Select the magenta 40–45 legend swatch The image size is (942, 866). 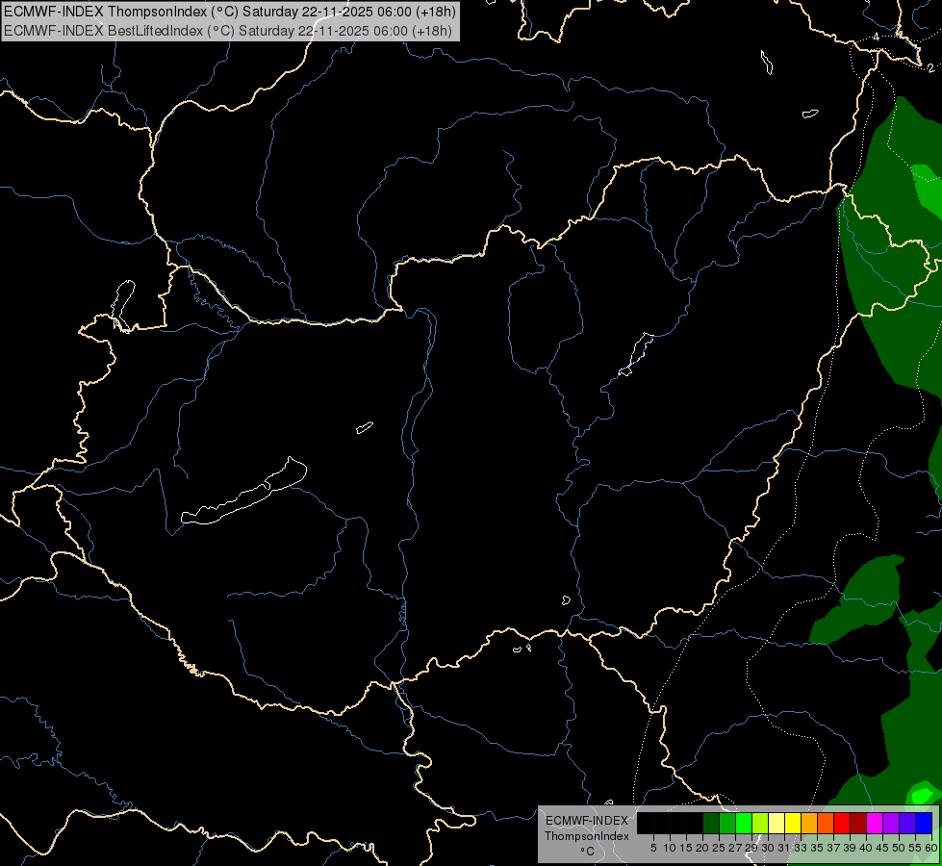[x=875, y=823]
